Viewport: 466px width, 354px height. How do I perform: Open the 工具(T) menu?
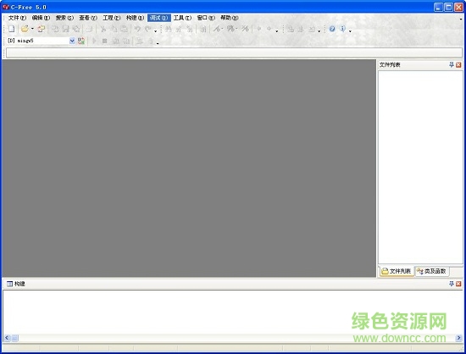(182, 18)
